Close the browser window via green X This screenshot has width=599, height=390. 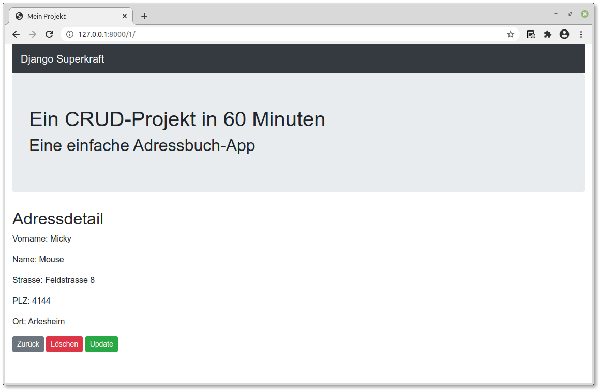click(x=585, y=14)
